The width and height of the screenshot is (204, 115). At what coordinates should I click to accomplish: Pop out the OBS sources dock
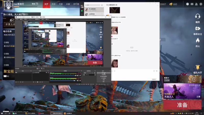pyautogui.click(x=48, y=71)
